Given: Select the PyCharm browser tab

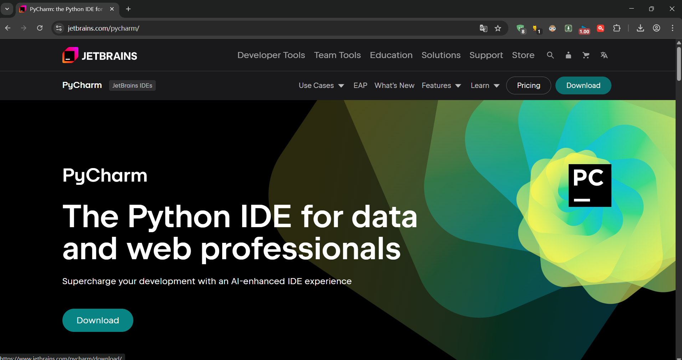Looking at the screenshot, I should point(67,9).
